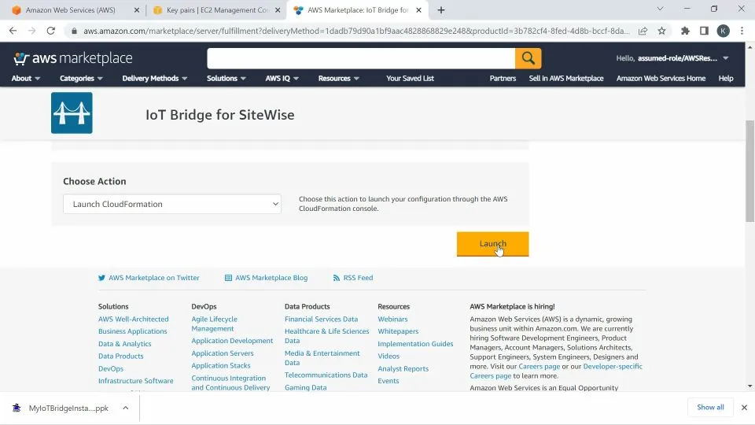
Task: Click the orange search magnifier button
Action: pyautogui.click(x=528, y=58)
